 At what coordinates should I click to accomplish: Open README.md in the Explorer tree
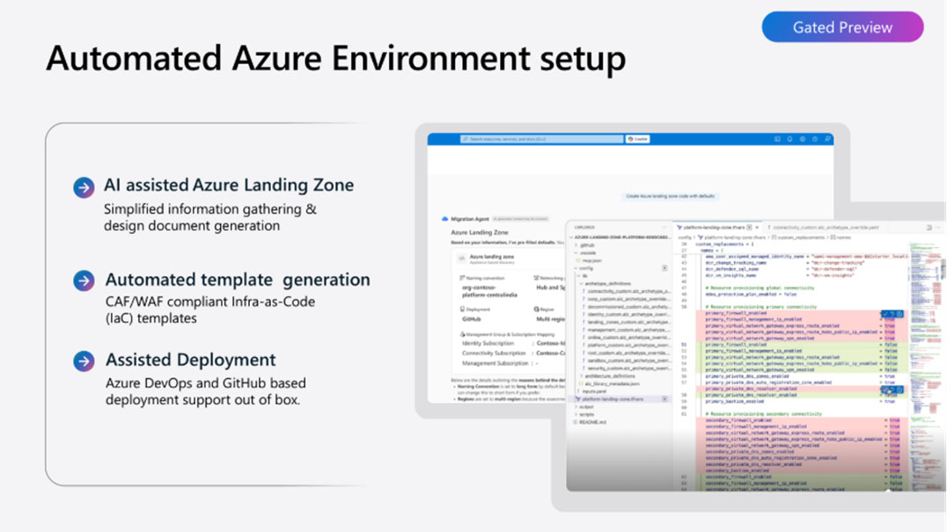[591, 422]
